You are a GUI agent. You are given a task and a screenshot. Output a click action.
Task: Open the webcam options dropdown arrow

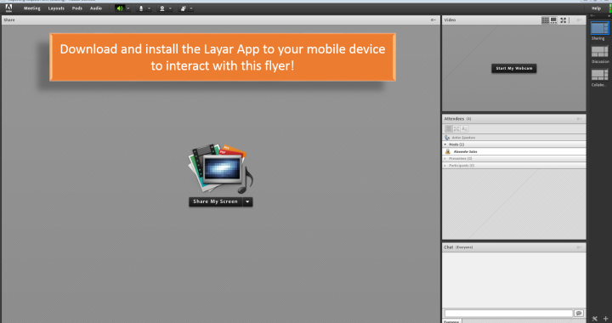point(170,8)
